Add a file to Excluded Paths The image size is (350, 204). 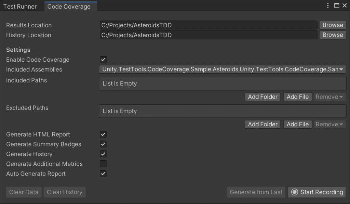click(297, 124)
